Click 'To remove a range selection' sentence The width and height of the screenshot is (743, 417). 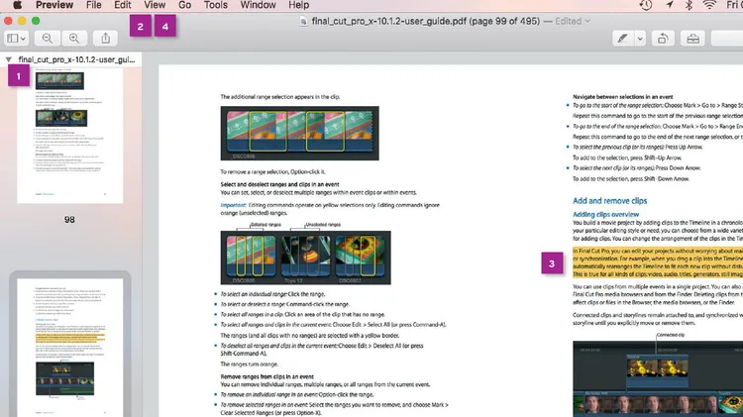[x=273, y=172]
